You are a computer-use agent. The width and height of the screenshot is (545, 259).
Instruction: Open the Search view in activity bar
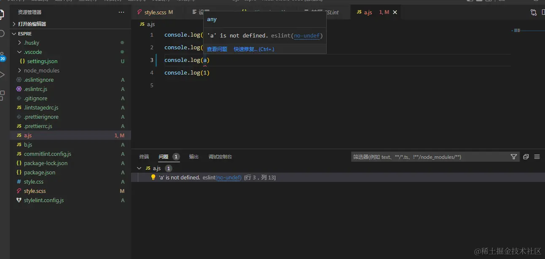click(x=2, y=34)
